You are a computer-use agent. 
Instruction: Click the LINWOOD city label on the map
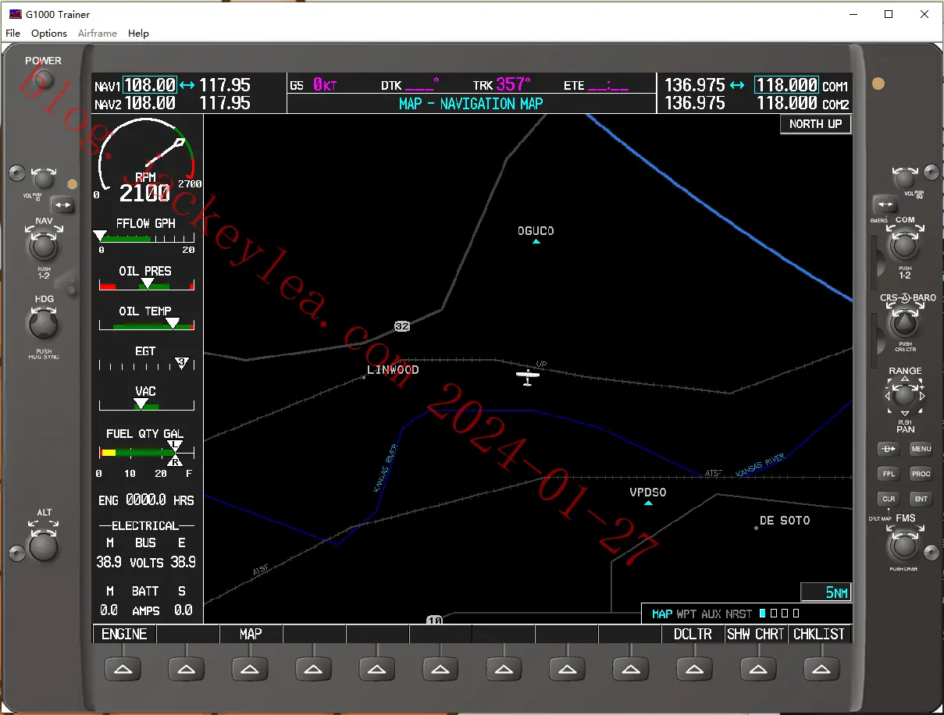pyautogui.click(x=393, y=370)
